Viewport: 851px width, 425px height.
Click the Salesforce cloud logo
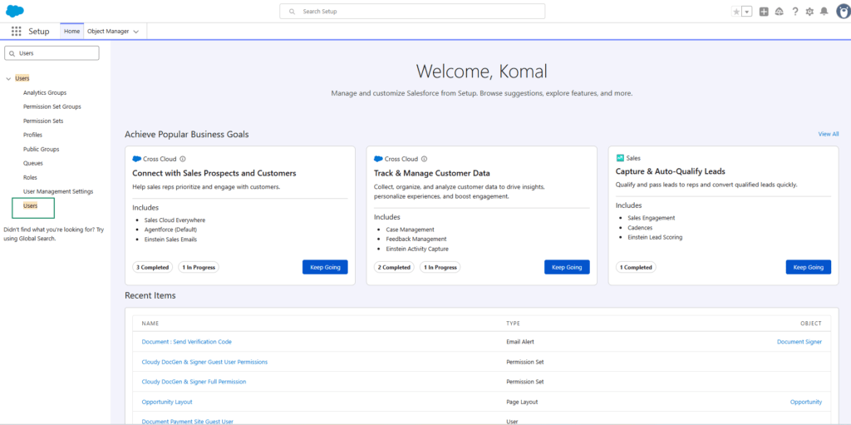[x=15, y=11]
